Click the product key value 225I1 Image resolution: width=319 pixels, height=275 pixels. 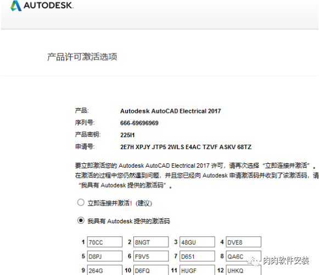[127, 135]
